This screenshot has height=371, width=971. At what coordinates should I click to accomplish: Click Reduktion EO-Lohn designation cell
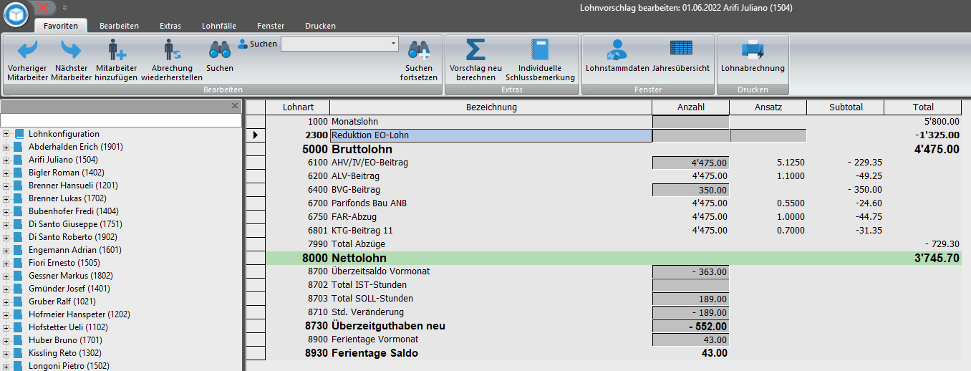pyautogui.click(x=491, y=135)
